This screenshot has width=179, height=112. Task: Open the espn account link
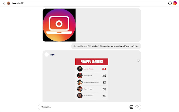click(52, 55)
